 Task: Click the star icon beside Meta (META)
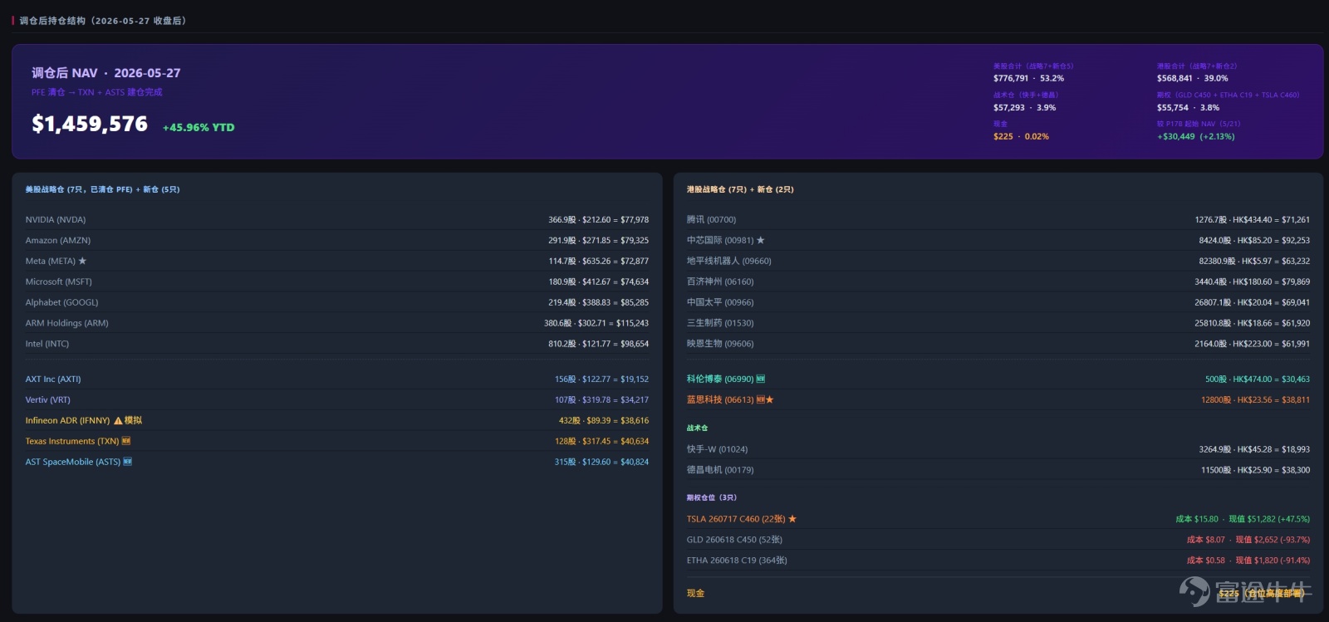(x=82, y=261)
